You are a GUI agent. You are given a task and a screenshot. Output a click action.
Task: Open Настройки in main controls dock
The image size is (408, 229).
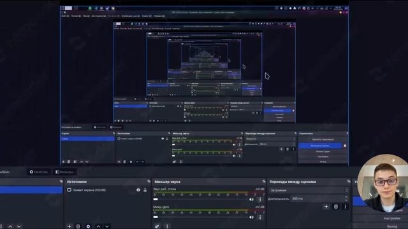[391, 219]
